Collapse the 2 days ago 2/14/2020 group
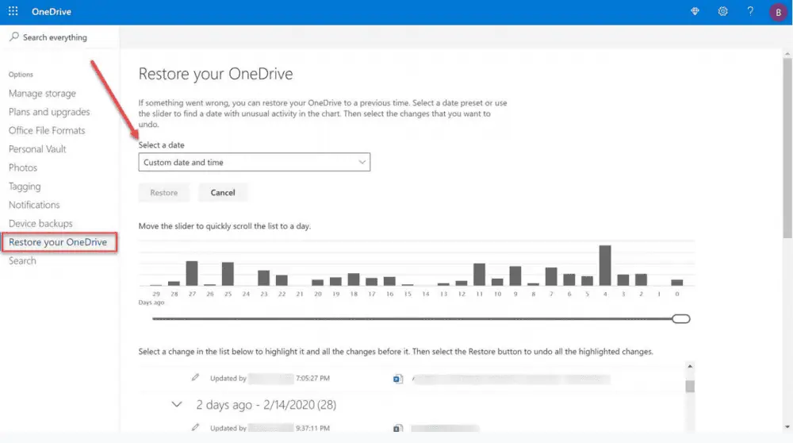Image resolution: width=793 pixels, height=443 pixels. tap(177, 404)
